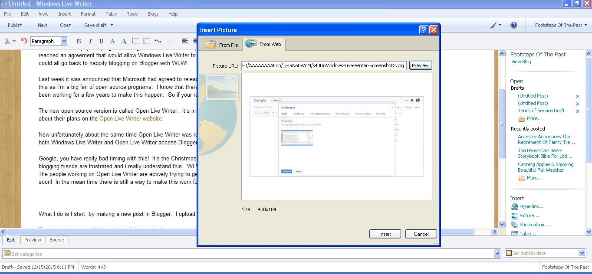The width and height of the screenshot is (592, 274).
Task: Apply the numbered list icon
Action: [135, 41]
